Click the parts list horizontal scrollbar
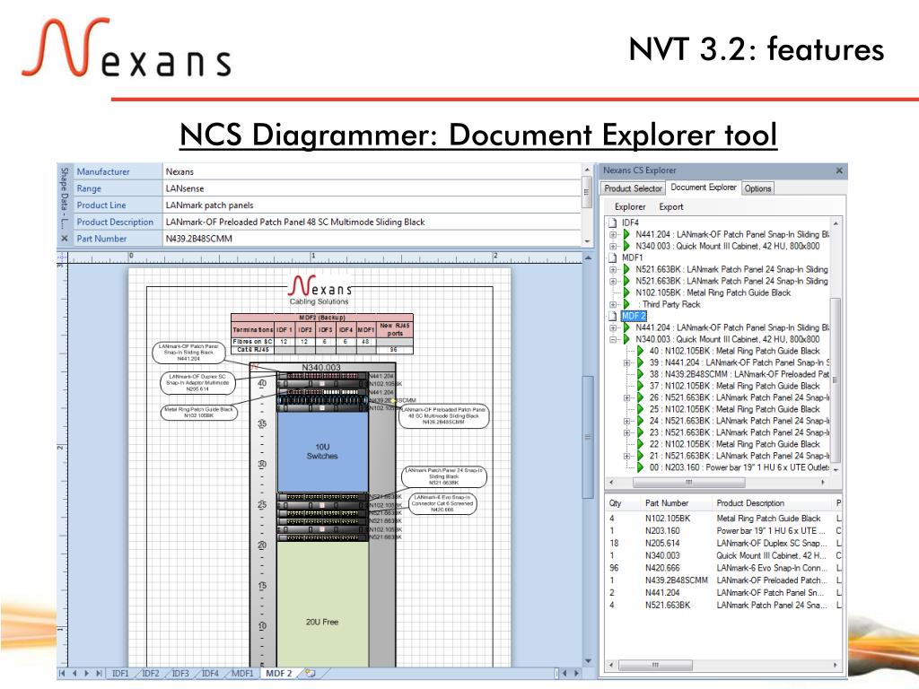This screenshot has height=689, width=919. pyautogui.click(x=655, y=666)
